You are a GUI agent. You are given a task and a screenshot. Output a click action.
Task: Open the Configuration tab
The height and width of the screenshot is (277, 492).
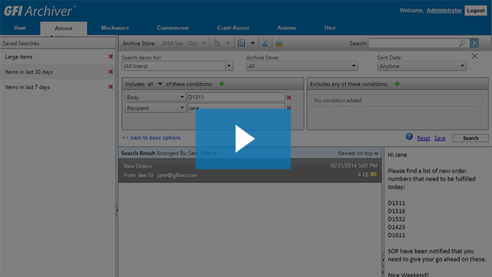[173, 28]
